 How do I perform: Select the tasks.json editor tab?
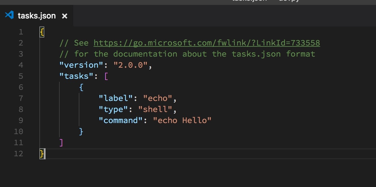37,16
